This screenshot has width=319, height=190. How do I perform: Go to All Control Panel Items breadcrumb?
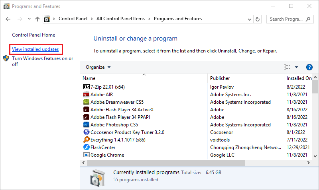click(x=120, y=19)
